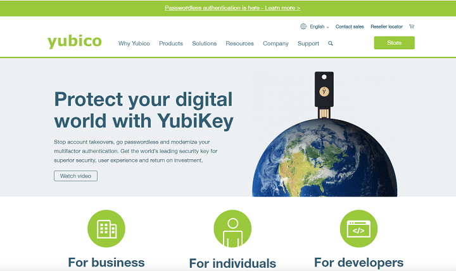Open the Why Yubico menu

coord(134,44)
